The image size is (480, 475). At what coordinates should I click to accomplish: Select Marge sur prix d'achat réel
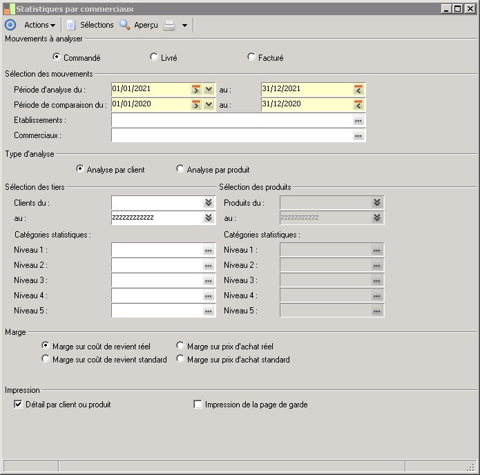coord(180,346)
